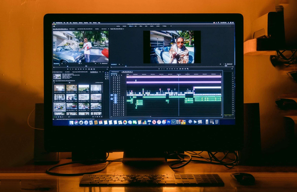
Task: Click Play in the Program monitor transport
Action: coord(172,69)
